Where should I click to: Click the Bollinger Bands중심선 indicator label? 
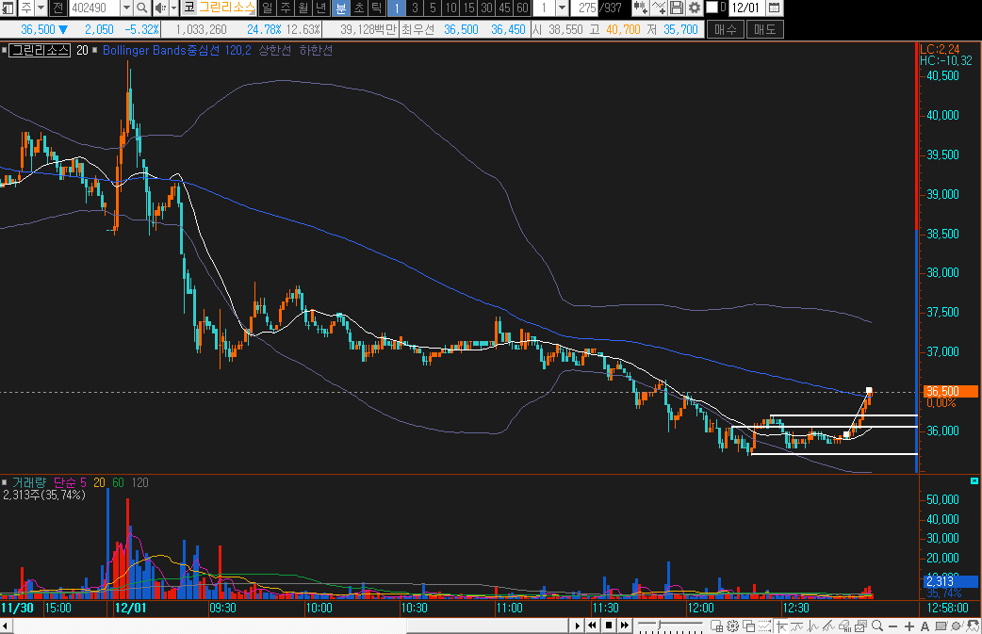pos(161,50)
